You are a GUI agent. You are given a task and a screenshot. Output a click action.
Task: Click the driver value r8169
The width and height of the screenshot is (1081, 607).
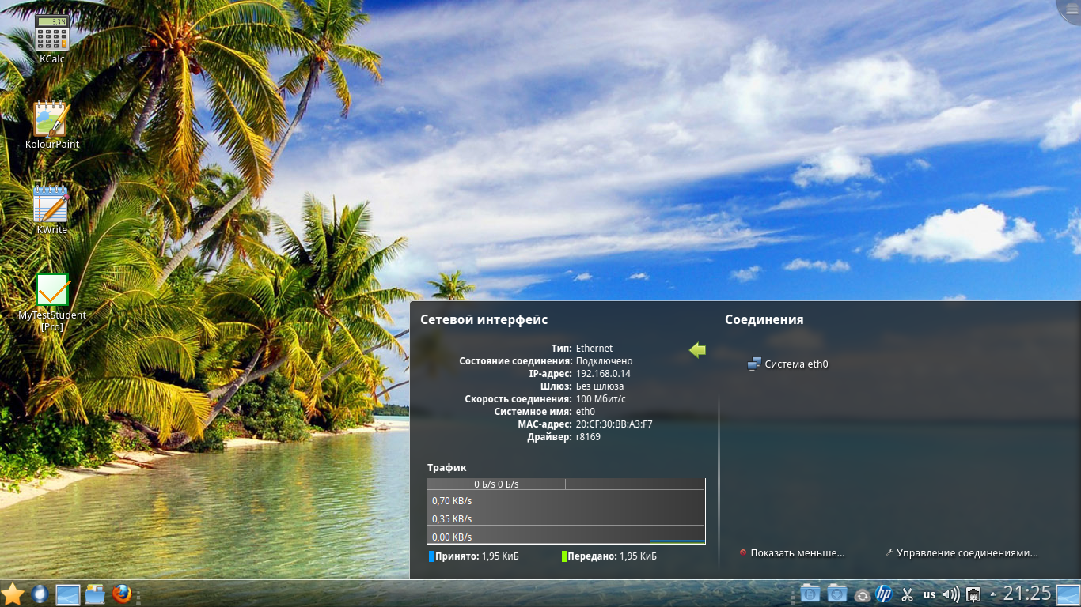point(588,437)
